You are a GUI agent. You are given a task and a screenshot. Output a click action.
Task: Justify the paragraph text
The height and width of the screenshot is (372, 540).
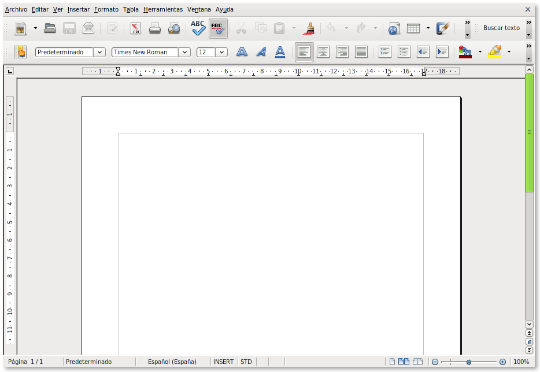pos(361,52)
